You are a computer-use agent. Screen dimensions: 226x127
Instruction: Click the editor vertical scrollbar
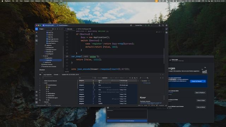tap(164, 56)
